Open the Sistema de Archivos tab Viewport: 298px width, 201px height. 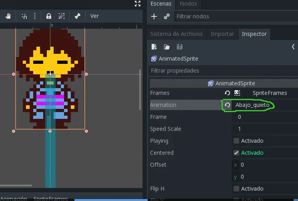point(176,34)
